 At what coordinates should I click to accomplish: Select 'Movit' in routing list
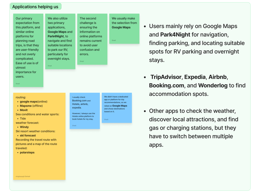click(24, 110)
